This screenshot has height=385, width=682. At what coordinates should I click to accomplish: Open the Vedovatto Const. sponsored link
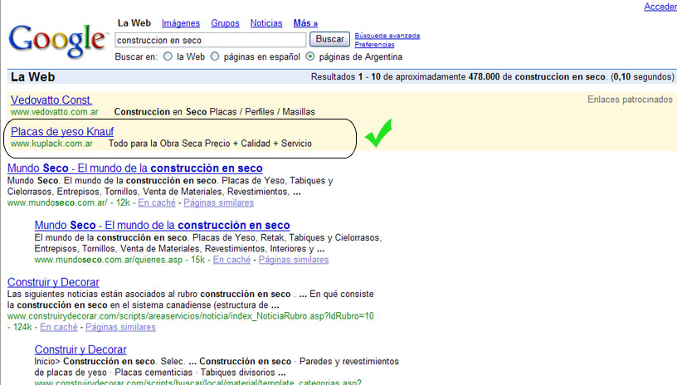tap(51, 100)
